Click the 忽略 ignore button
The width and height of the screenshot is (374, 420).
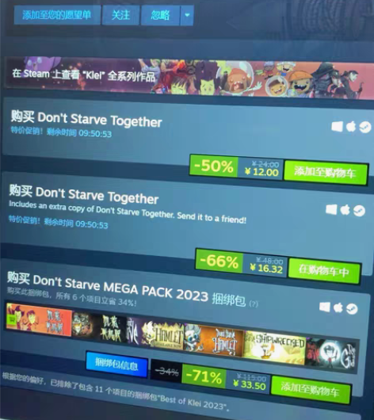tap(160, 15)
